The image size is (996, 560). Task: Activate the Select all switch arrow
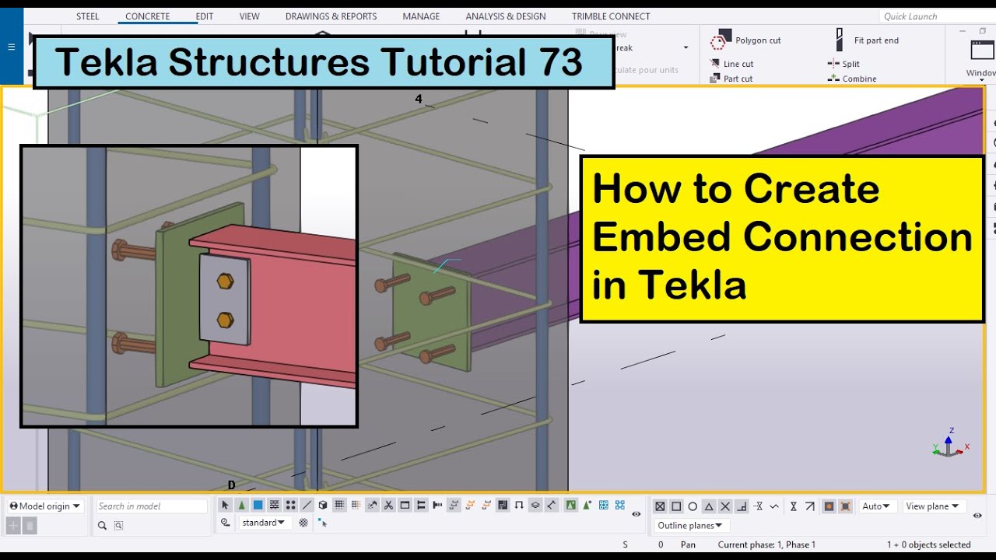[225, 506]
